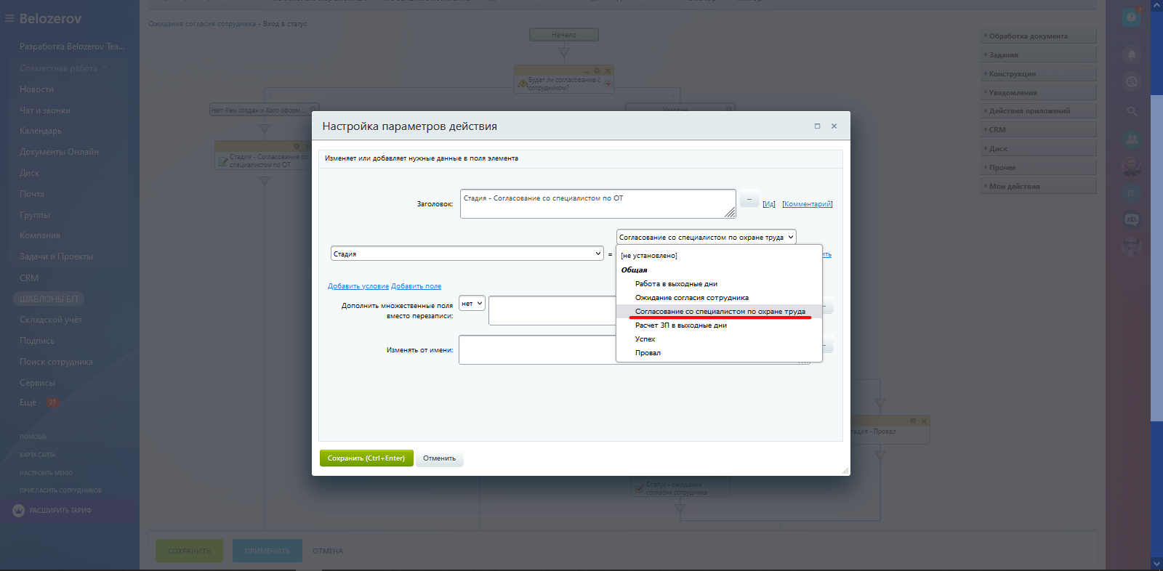The image size is (1163, 571).
Task: Click the blue ПРИМЕНИТЬ button
Action: [267, 551]
